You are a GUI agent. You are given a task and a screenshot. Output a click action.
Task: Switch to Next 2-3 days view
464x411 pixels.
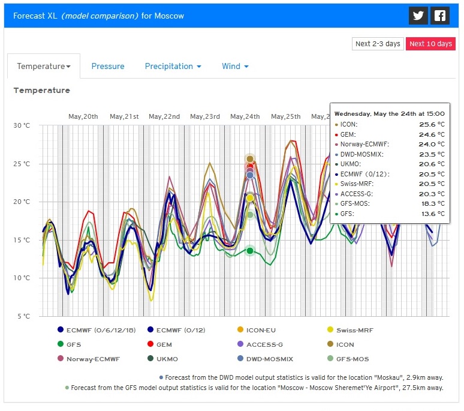[378, 44]
